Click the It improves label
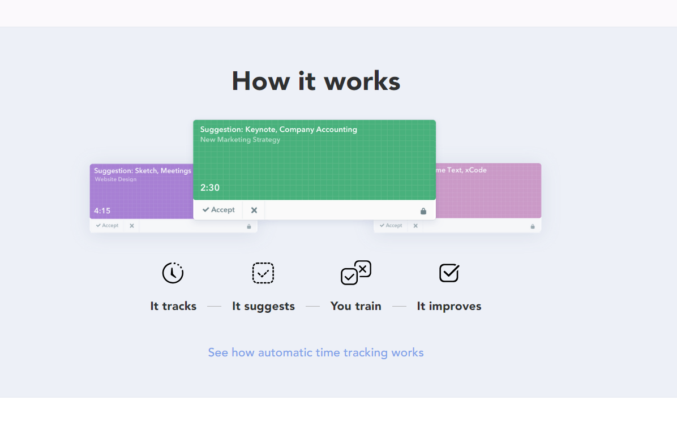The image size is (677, 422). coord(449,306)
